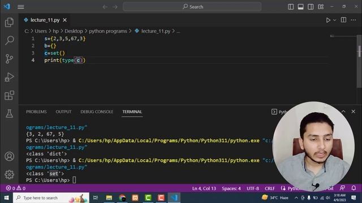Select the TERMINAL panel tab
The width and height of the screenshot is (362, 203).
pos(132,112)
